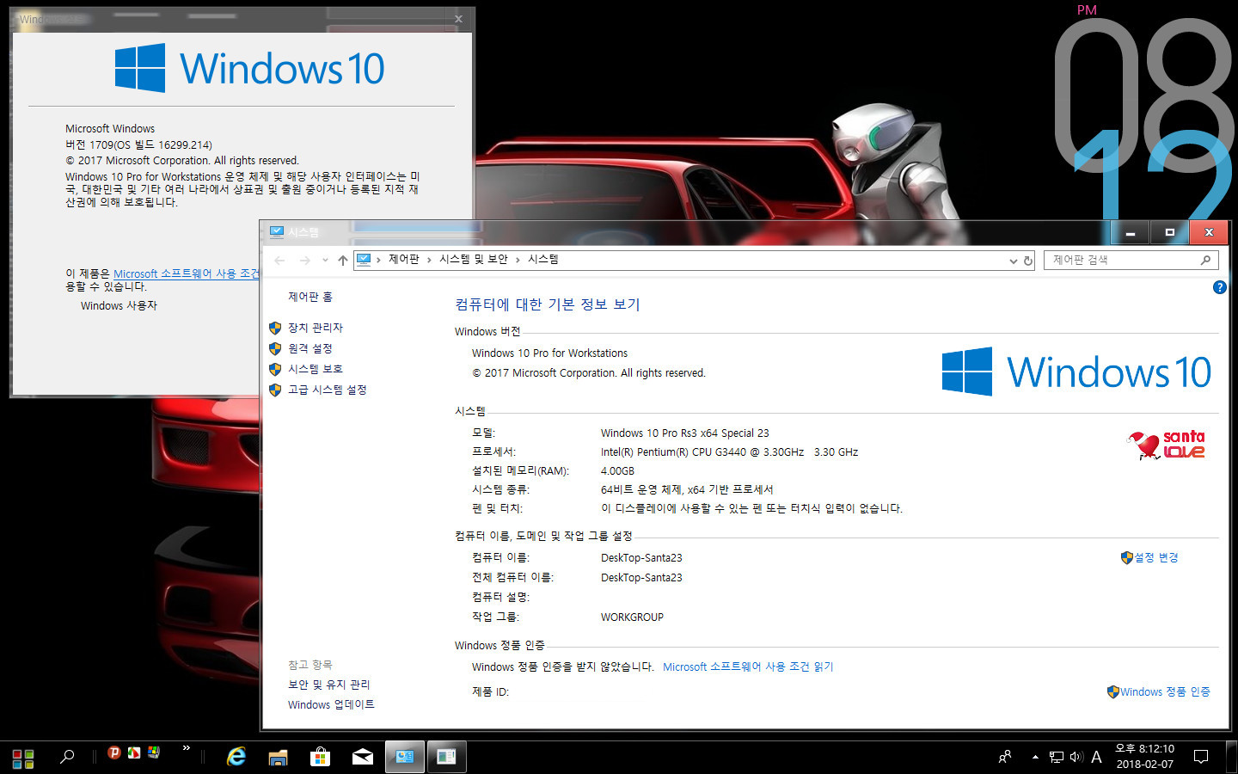
Task: Open the Start menu button
Action: click(23, 758)
